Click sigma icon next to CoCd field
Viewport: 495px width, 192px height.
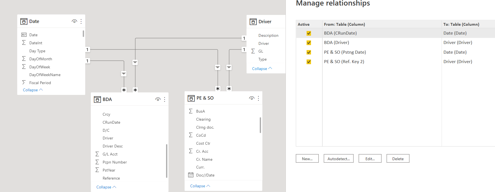(x=191, y=135)
